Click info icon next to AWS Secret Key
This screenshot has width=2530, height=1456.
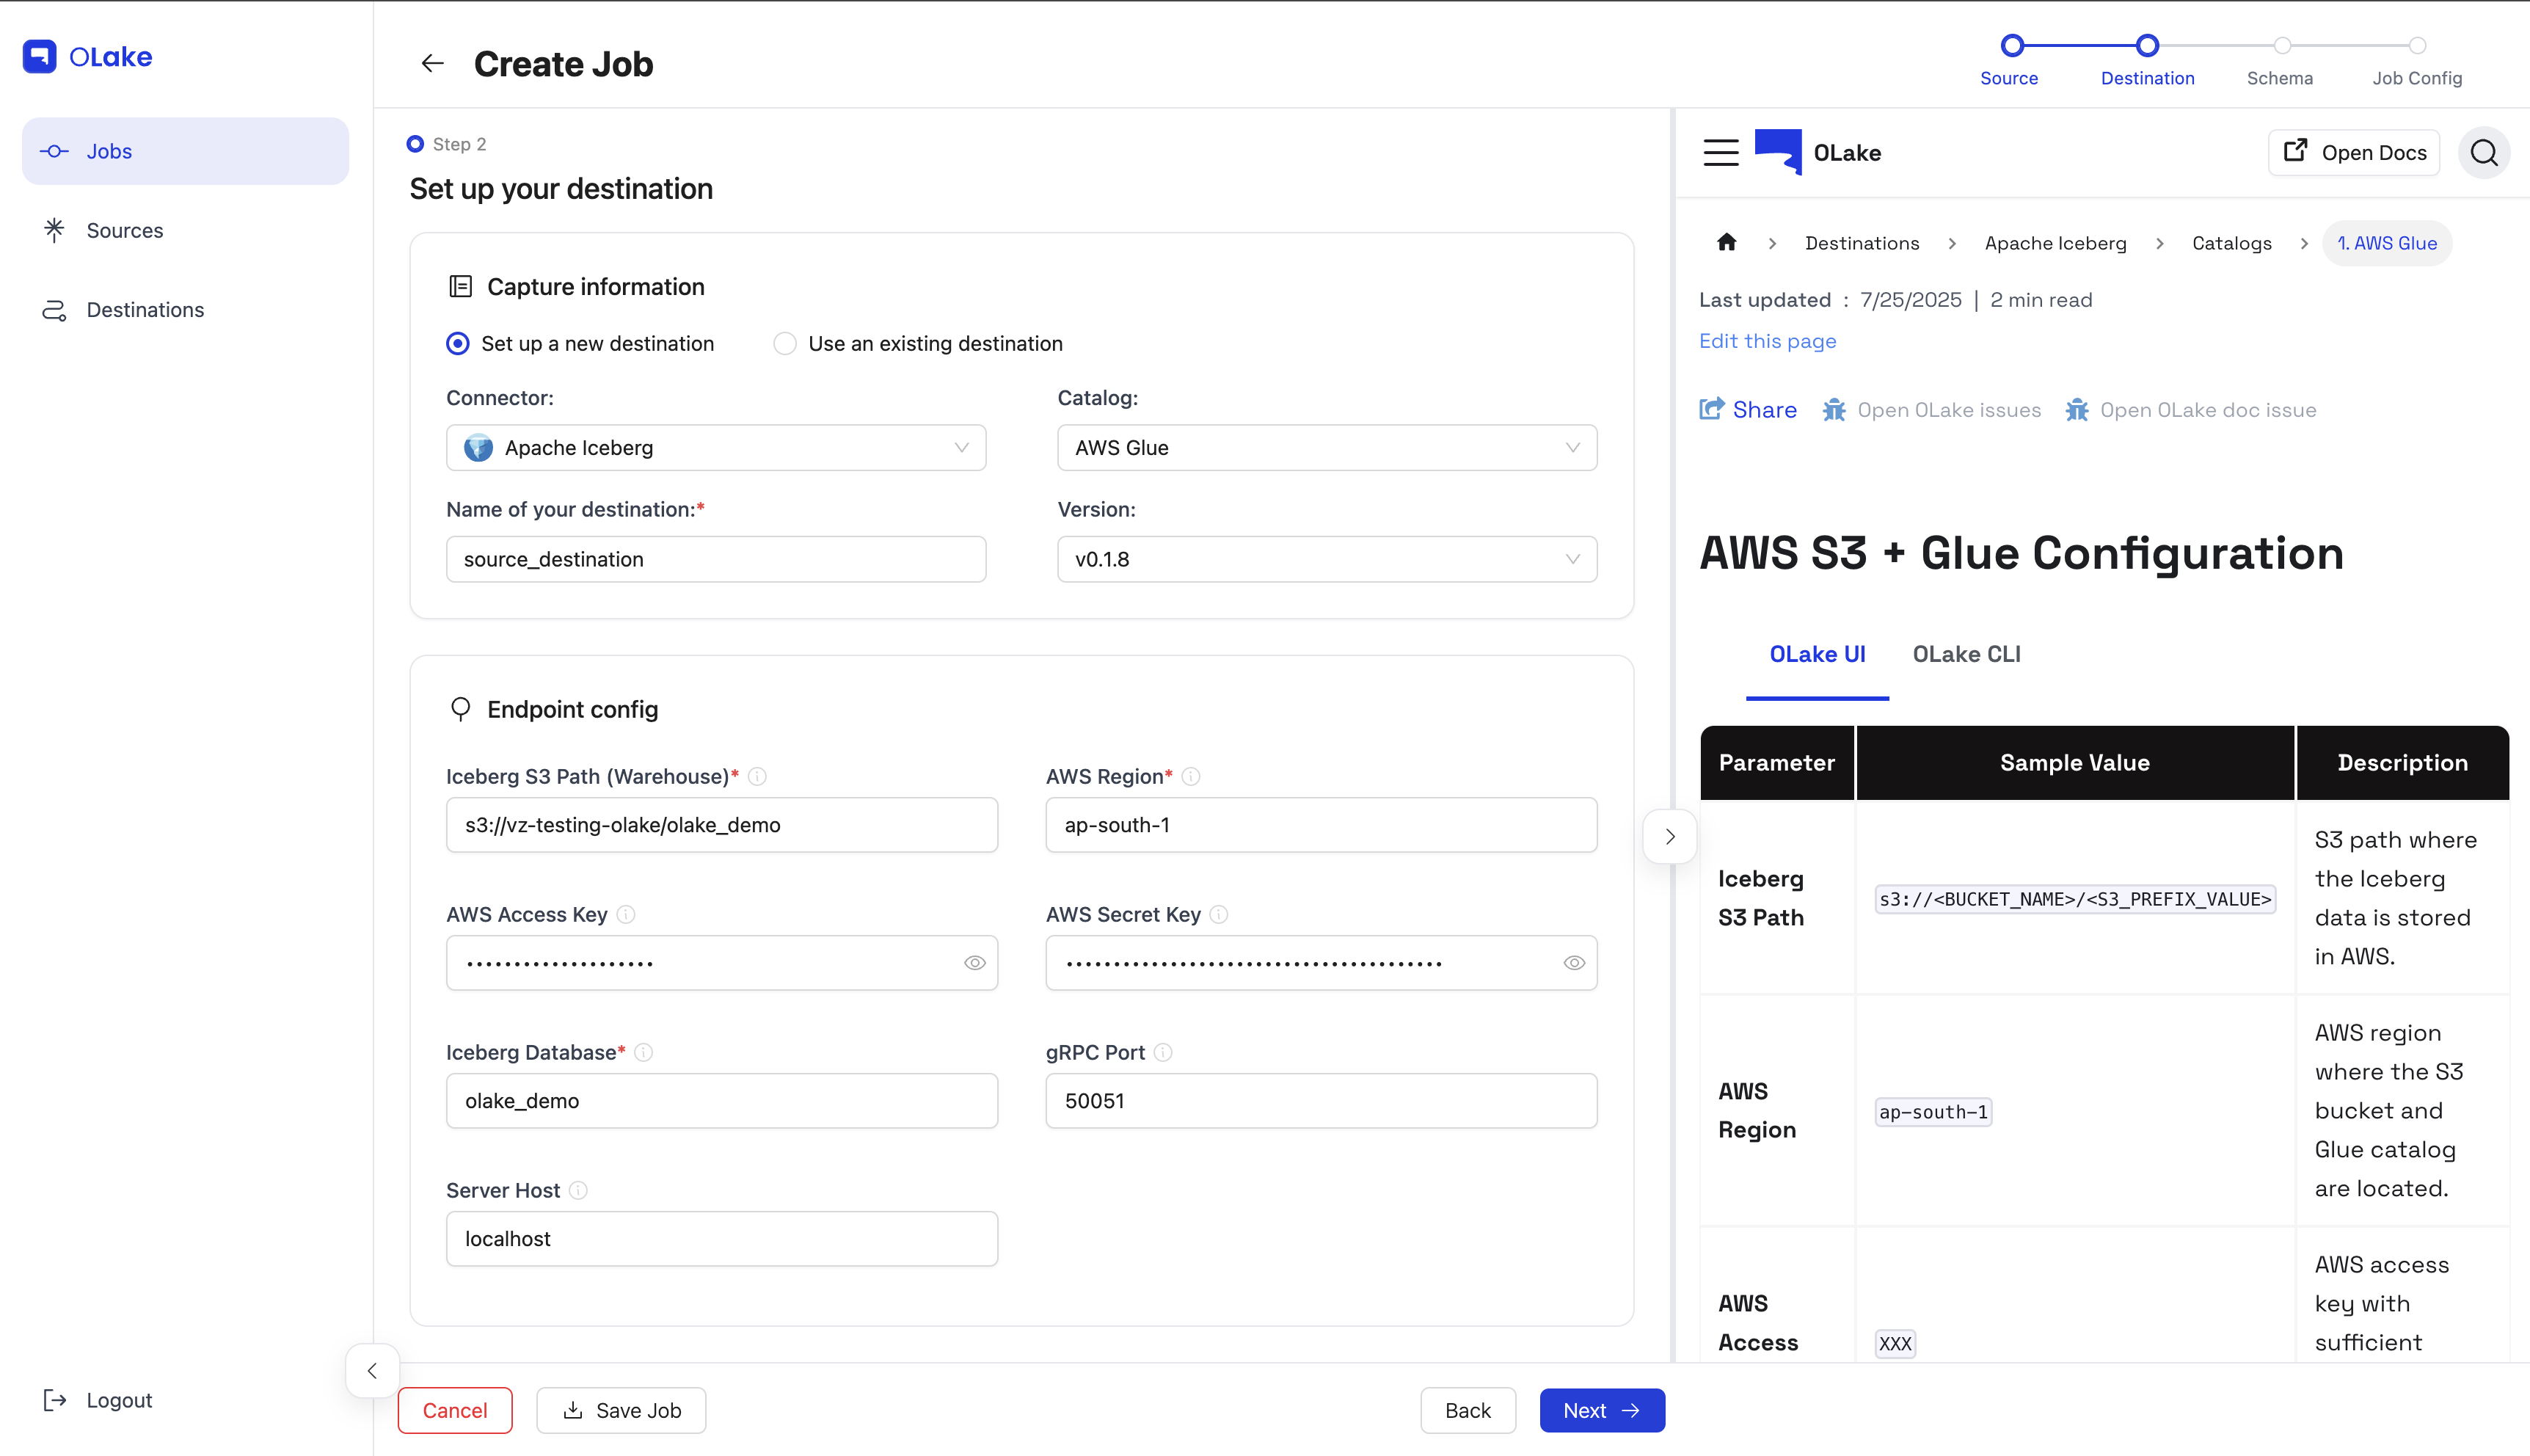pyautogui.click(x=1219, y=914)
